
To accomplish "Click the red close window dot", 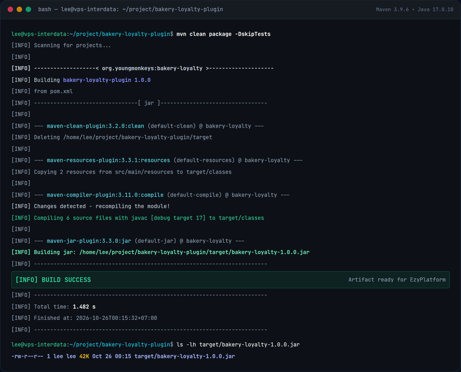I will 10,10.
